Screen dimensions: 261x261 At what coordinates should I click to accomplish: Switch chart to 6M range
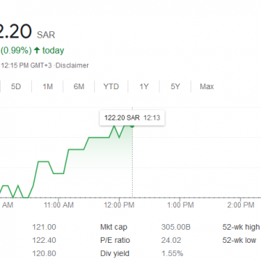tap(79, 86)
